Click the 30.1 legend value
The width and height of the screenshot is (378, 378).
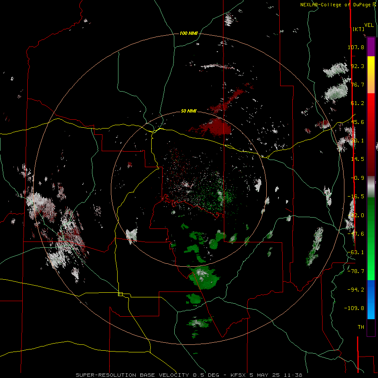pos(357,141)
